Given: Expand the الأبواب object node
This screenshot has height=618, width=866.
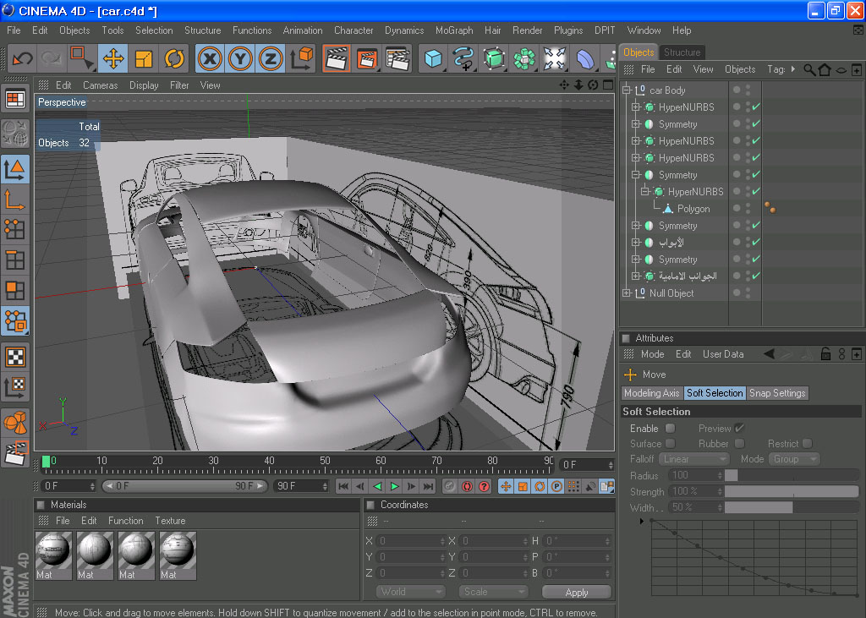Looking at the screenshot, I should point(636,243).
